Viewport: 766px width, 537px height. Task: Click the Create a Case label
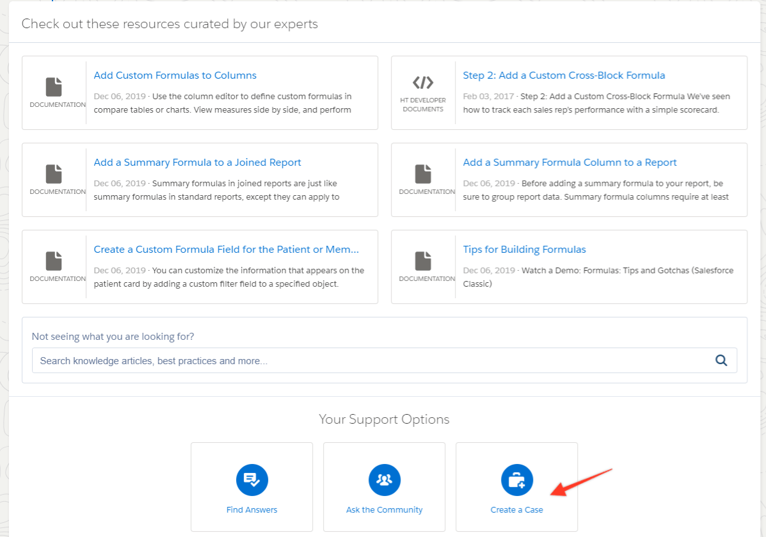[516, 509]
